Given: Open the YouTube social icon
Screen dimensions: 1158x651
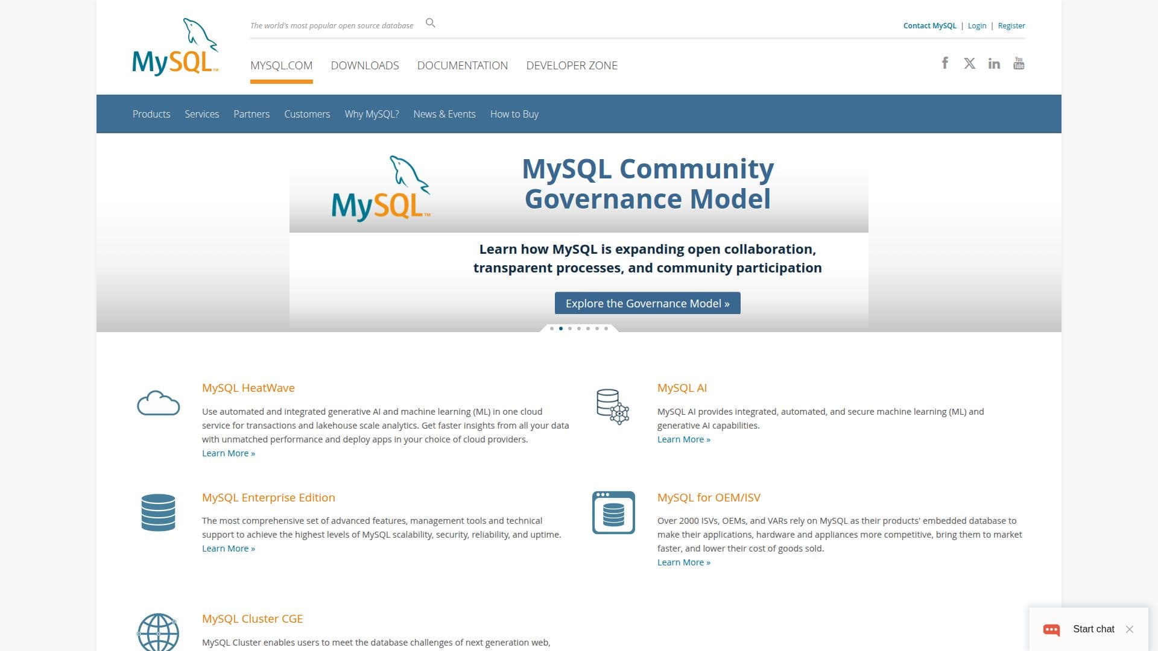Looking at the screenshot, I should click(x=1019, y=63).
